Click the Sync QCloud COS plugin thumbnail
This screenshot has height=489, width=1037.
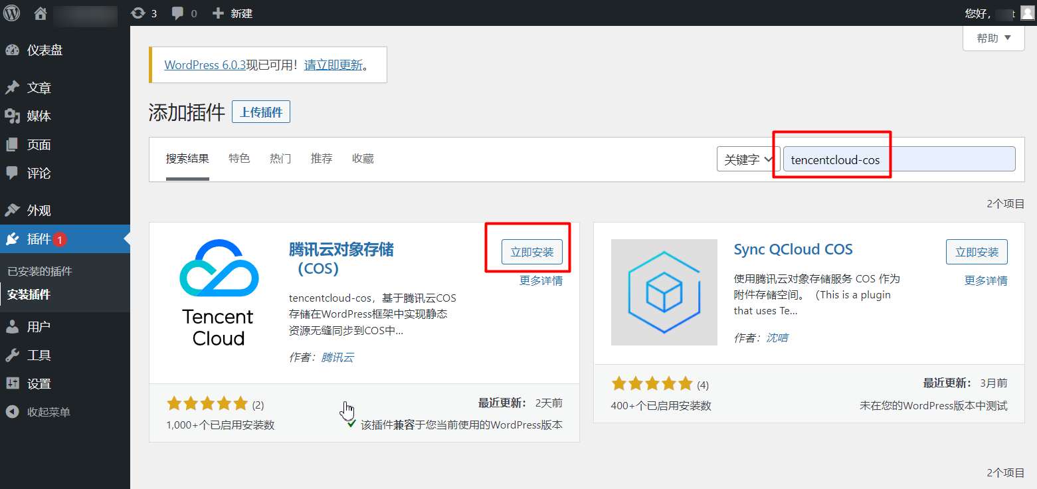[x=664, y=292]
